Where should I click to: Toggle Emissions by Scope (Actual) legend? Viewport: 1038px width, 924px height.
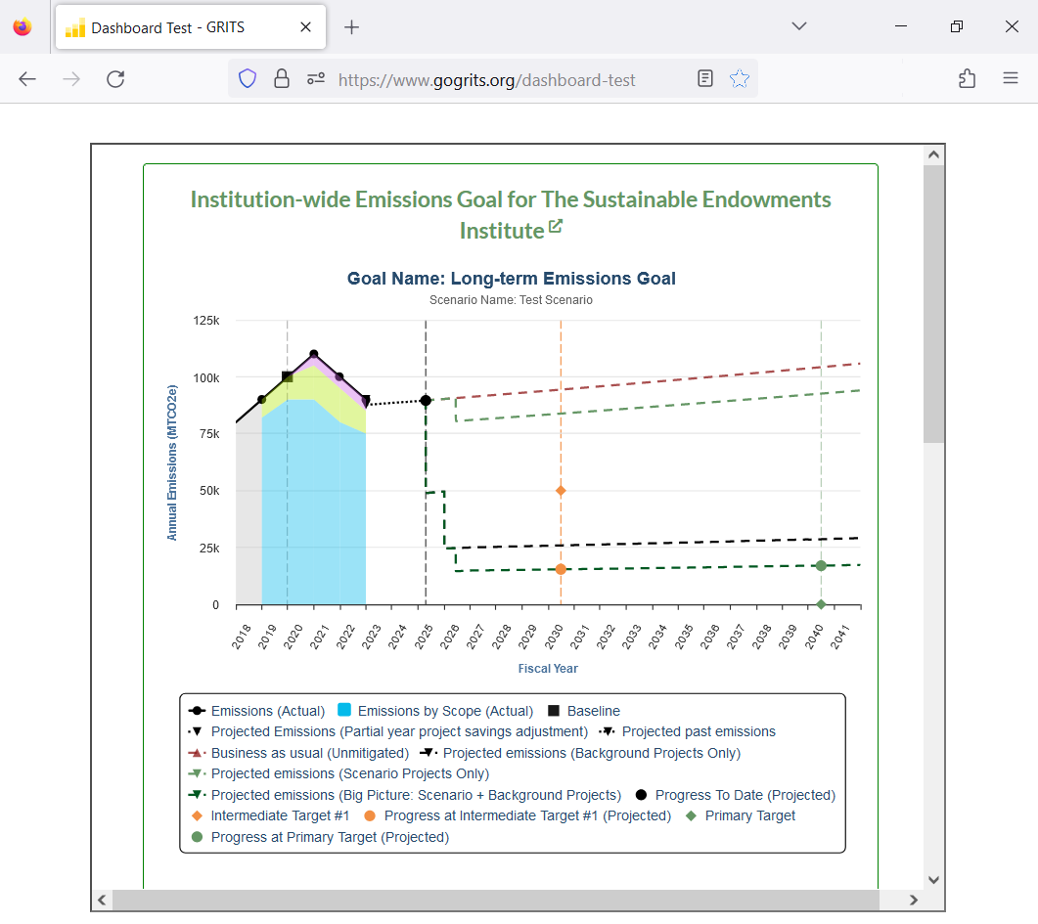(x=435, y=711)
